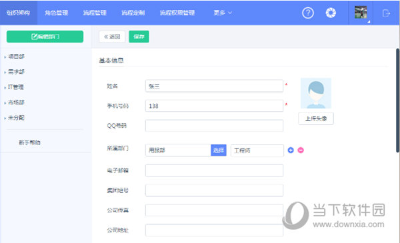Click the 姓名 field containing 张三
Image resolution: width=400 pixels, height=243 pixels.
pos(214,86)
